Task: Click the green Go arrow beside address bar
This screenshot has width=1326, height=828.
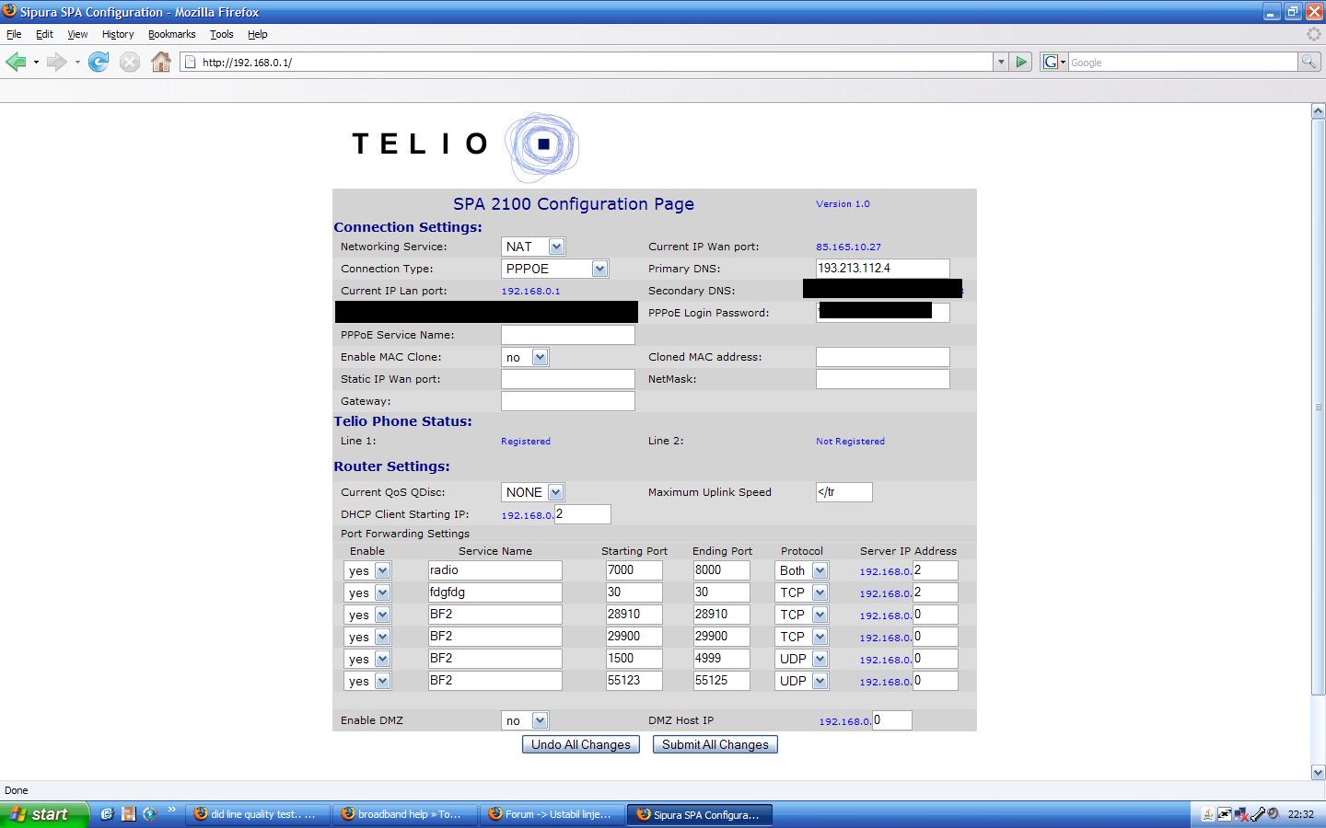Action: pos(1021,62)
